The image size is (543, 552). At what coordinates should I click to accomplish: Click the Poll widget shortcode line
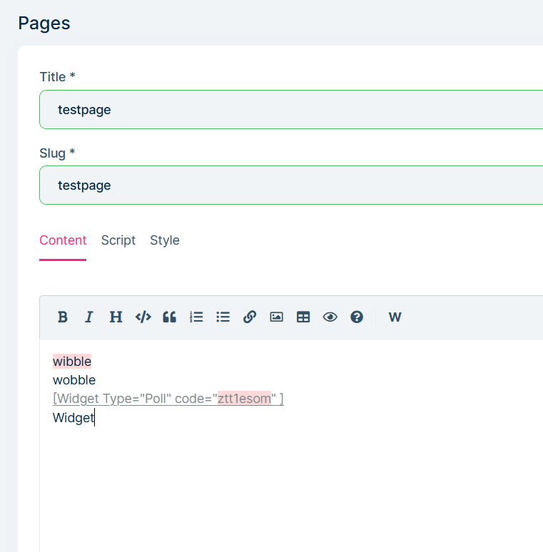point(168,399)
